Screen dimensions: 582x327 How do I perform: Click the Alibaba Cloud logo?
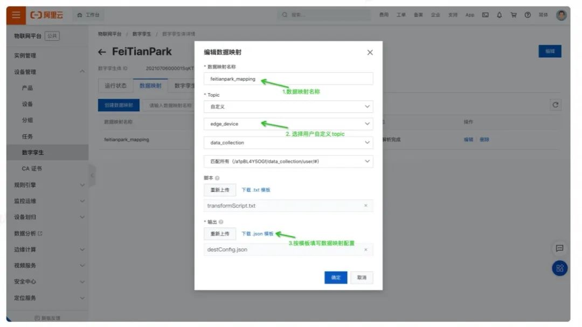(x=47, y=15)
